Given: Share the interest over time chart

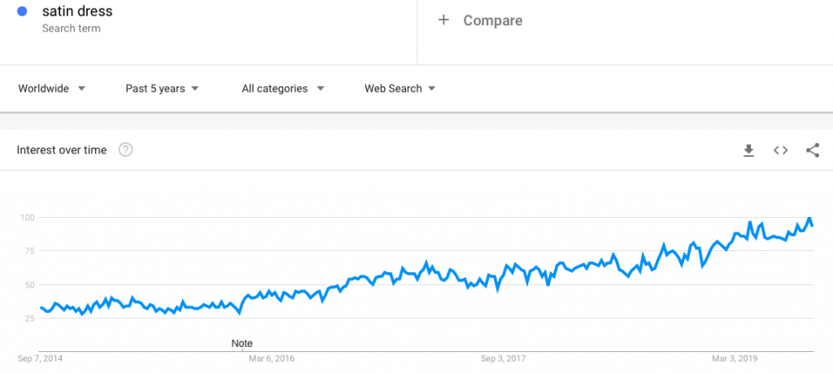Looking at the screenshot, I should pos(813,150).
